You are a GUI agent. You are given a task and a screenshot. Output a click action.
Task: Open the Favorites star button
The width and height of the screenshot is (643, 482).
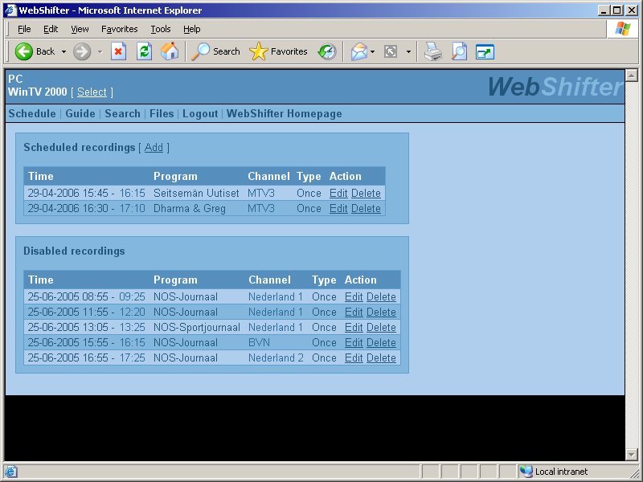[279, 51]
